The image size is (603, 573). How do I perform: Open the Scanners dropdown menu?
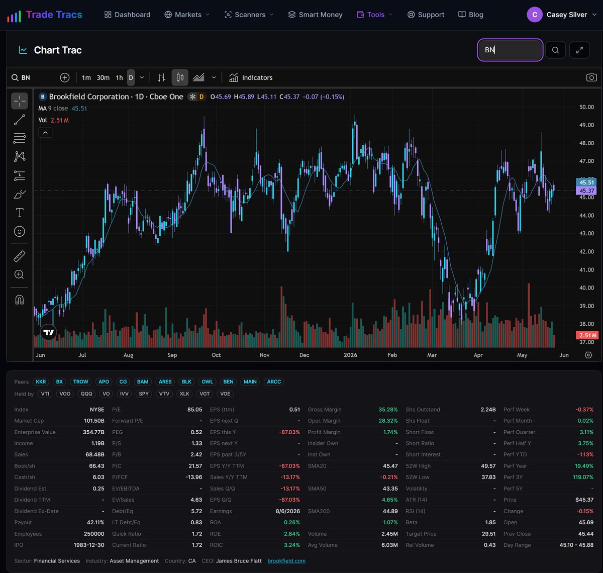pos(249,15)
